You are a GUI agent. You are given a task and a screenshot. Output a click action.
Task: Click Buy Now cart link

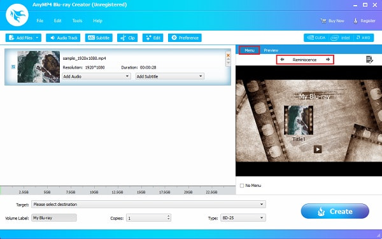point(332,21)
